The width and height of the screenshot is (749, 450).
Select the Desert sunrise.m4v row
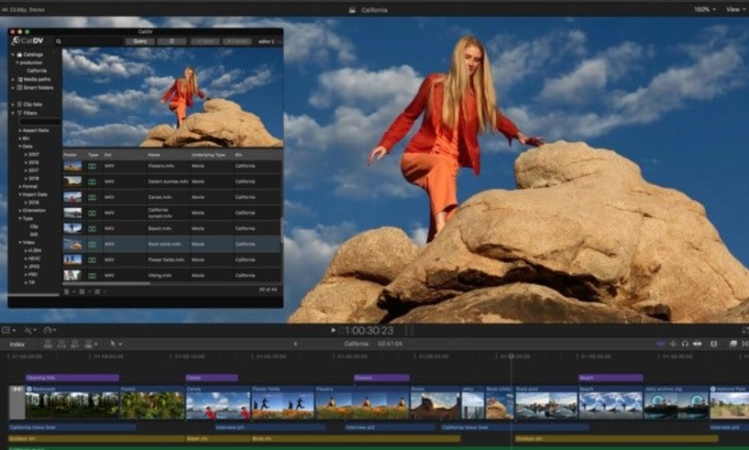tap(172, 181)
